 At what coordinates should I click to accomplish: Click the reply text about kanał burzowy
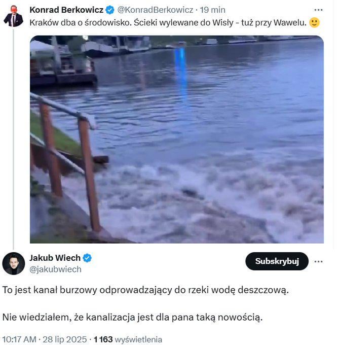tap(145, 290)
